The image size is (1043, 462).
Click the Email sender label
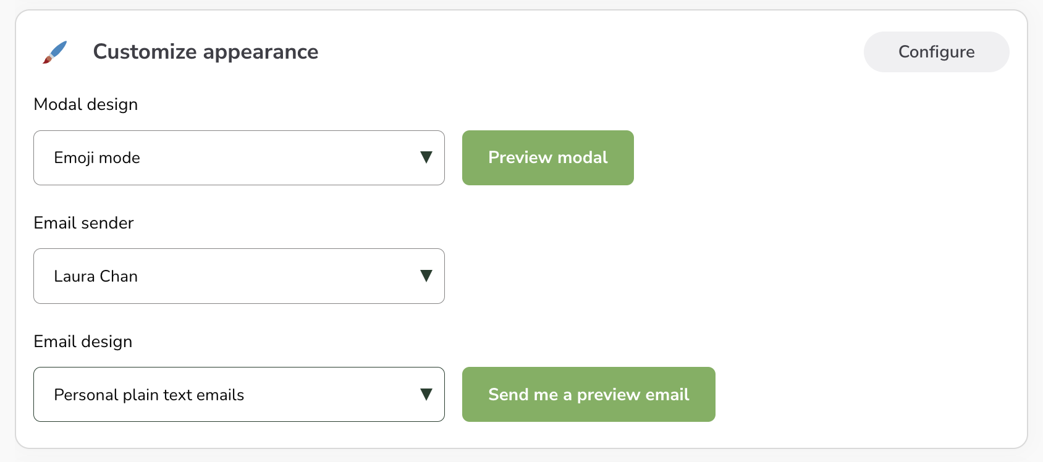(83, 223)
